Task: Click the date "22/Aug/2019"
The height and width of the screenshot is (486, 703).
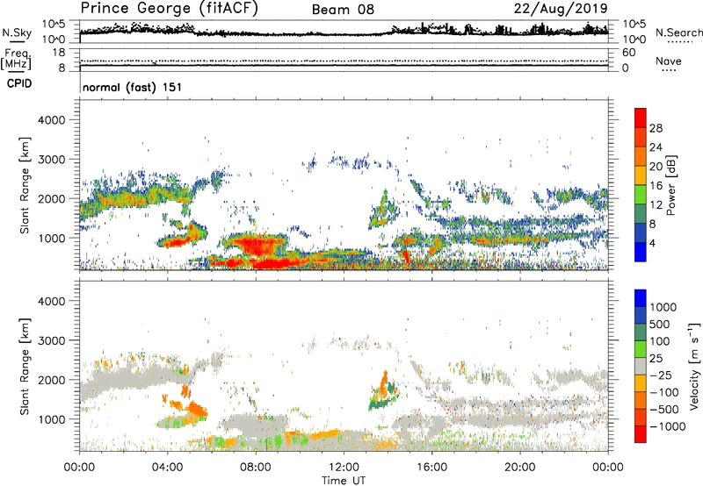Action: click(x=561, y=9)
